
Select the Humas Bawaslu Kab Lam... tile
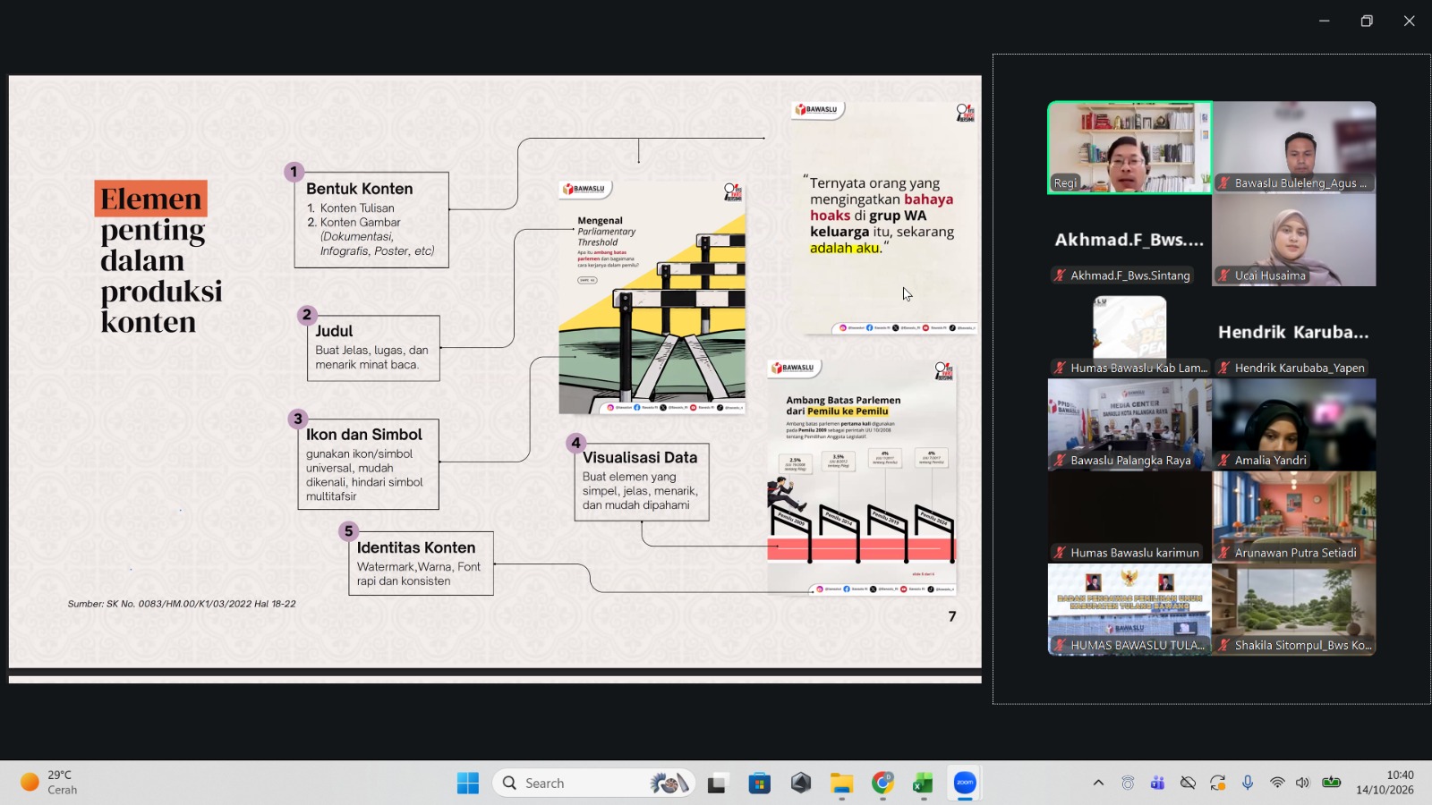click(x=1130, y=333)
